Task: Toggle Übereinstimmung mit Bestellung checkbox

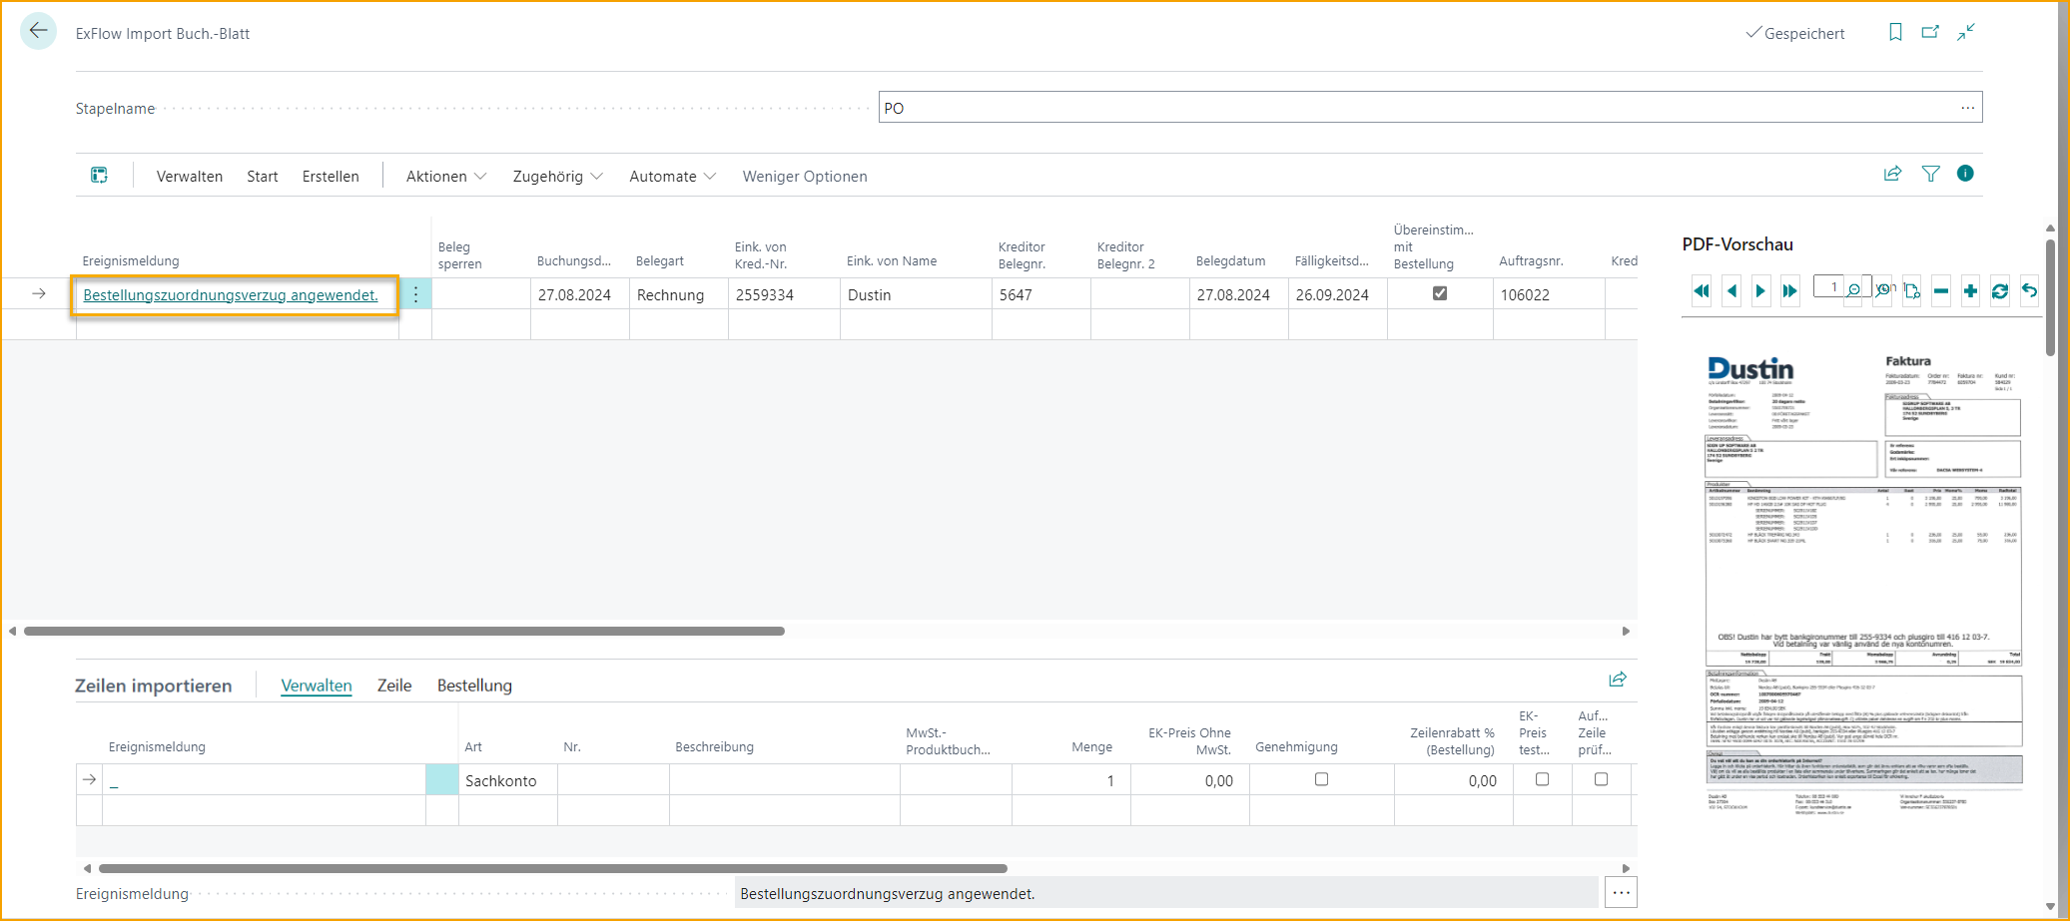Action: pos(1440,293)
